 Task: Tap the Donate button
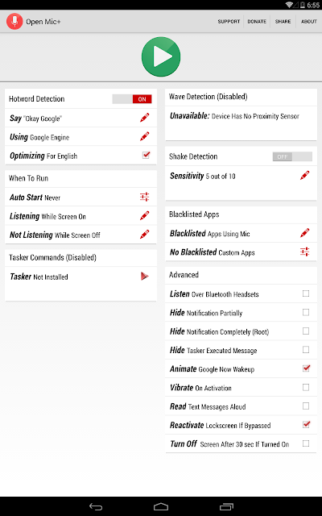tap(257, 22)
